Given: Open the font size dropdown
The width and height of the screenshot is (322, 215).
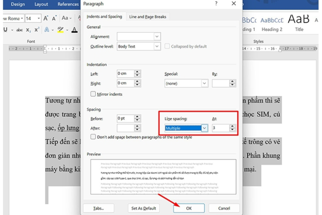Looking at the screenshot, I should coord(39,19).
